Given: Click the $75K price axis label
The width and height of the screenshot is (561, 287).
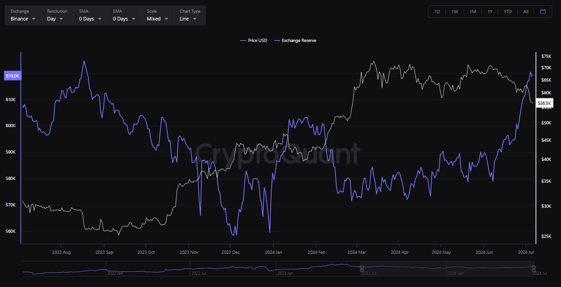Looking at the screenshot, I should [546, 56].
